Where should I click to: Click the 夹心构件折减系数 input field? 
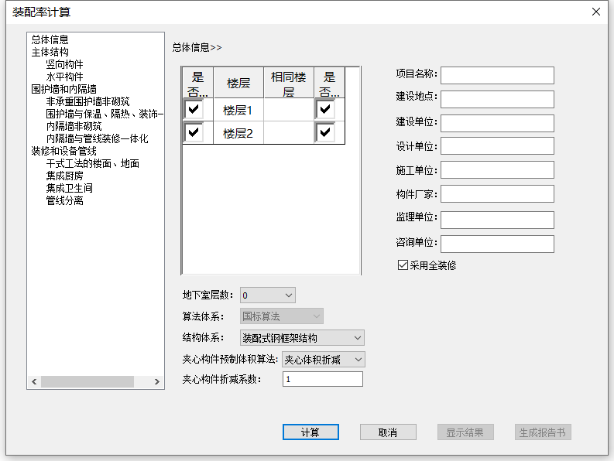point(323,379)
